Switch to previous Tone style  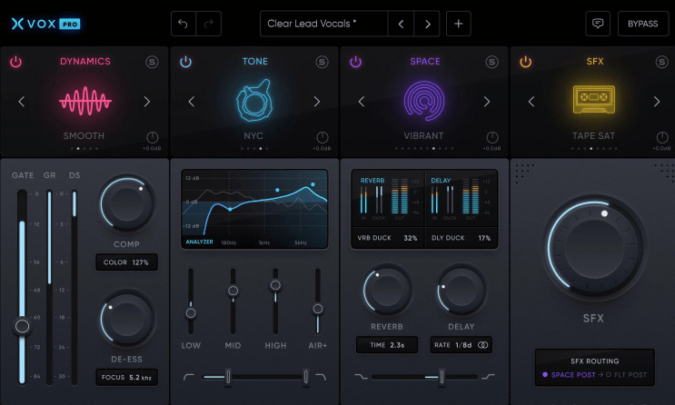192,102
